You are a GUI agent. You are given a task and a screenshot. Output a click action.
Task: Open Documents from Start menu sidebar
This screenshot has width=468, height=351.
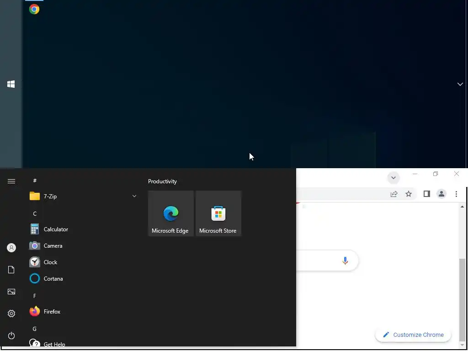pos(11,270)
